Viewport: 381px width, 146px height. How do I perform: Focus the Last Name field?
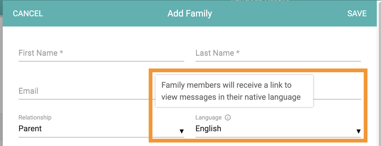coord(278,53)
